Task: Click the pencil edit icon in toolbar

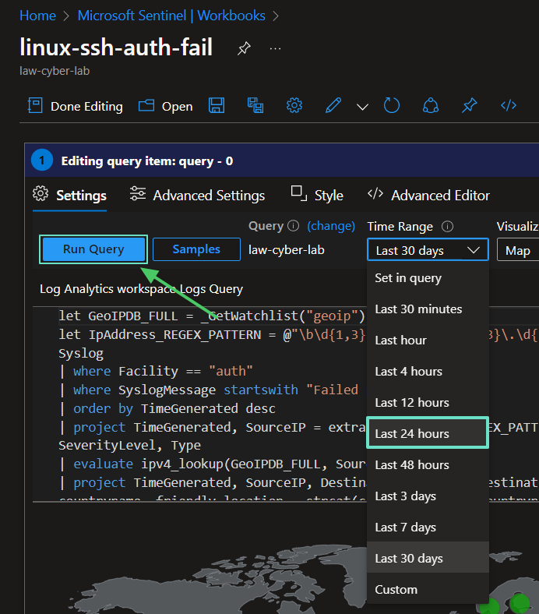Action: pos(333,106)
